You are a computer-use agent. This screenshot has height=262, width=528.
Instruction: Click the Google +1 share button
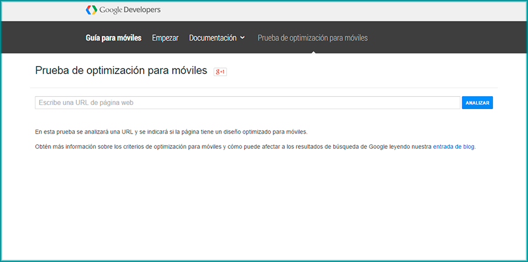pyautogui.click(x=220, y=72)
